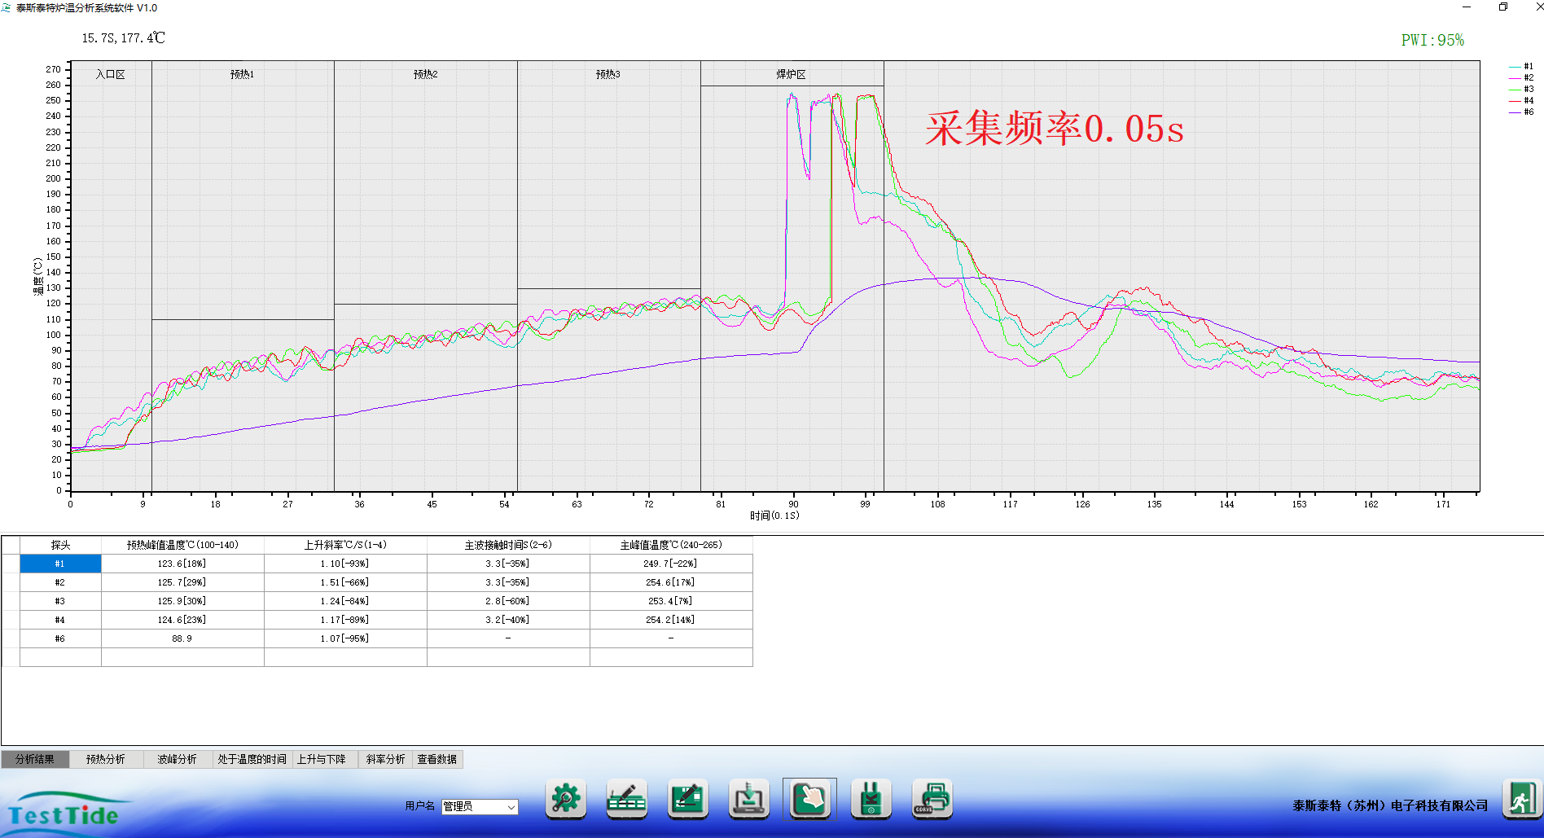
Task: Open the PCB curve editing tool icon
Action: tap(687, 799)
